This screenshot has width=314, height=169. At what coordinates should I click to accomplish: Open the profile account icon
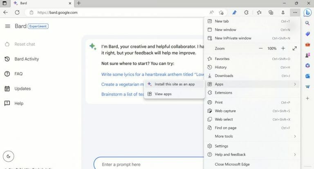tap(283, 12)
